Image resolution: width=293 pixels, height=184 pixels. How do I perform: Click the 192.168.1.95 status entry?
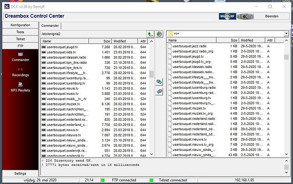click(x=244, y=180)
